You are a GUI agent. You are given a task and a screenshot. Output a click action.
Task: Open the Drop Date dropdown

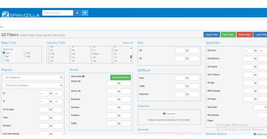point(260,107)
